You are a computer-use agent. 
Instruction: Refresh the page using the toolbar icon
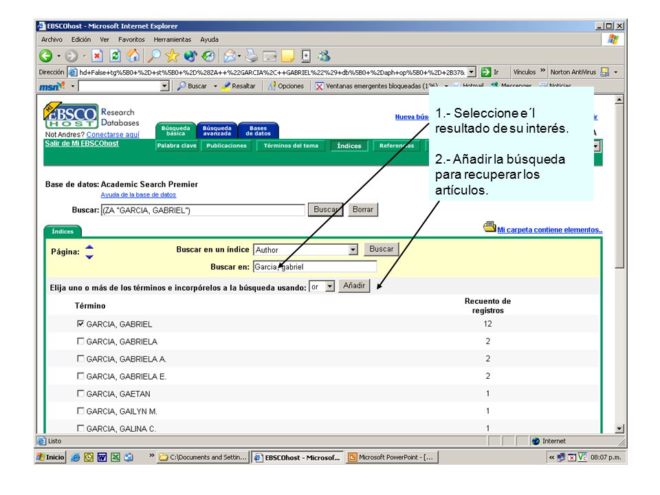(115, 56)
